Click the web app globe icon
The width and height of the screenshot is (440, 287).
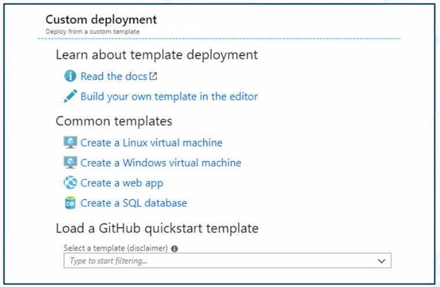pos(70,182)
